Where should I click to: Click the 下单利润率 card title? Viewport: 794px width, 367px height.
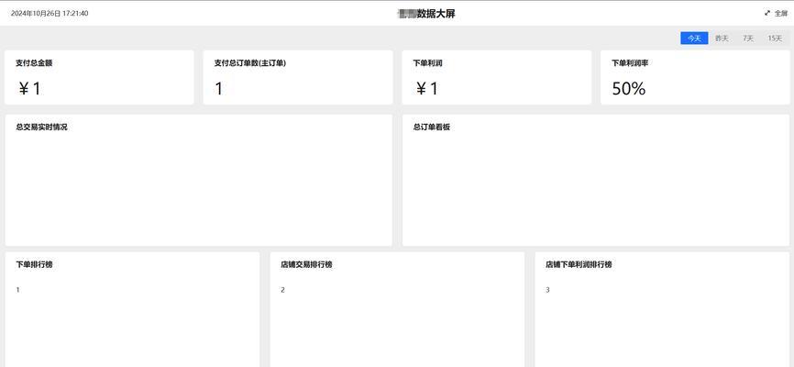(631, 63)
